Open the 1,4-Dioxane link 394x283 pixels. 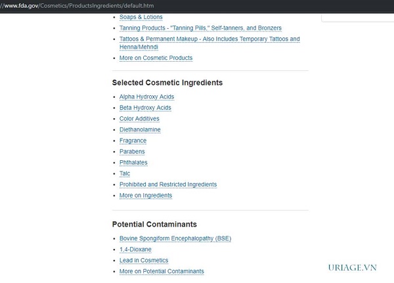click(x=134, y=250)
